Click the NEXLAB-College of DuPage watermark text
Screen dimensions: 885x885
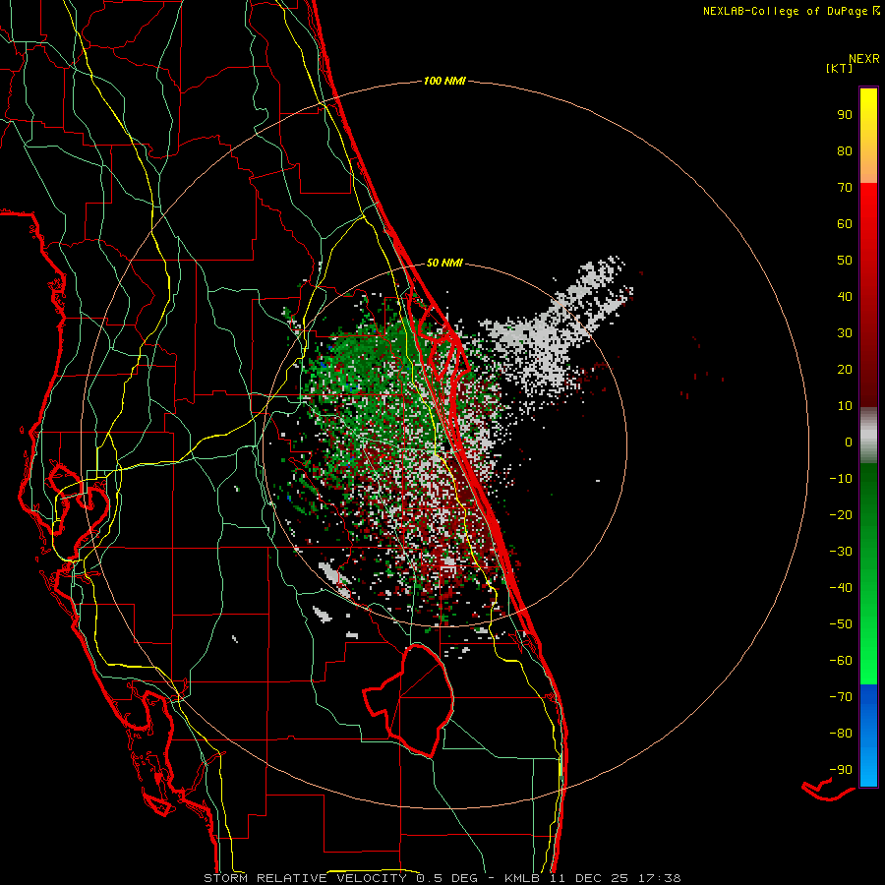791,11
